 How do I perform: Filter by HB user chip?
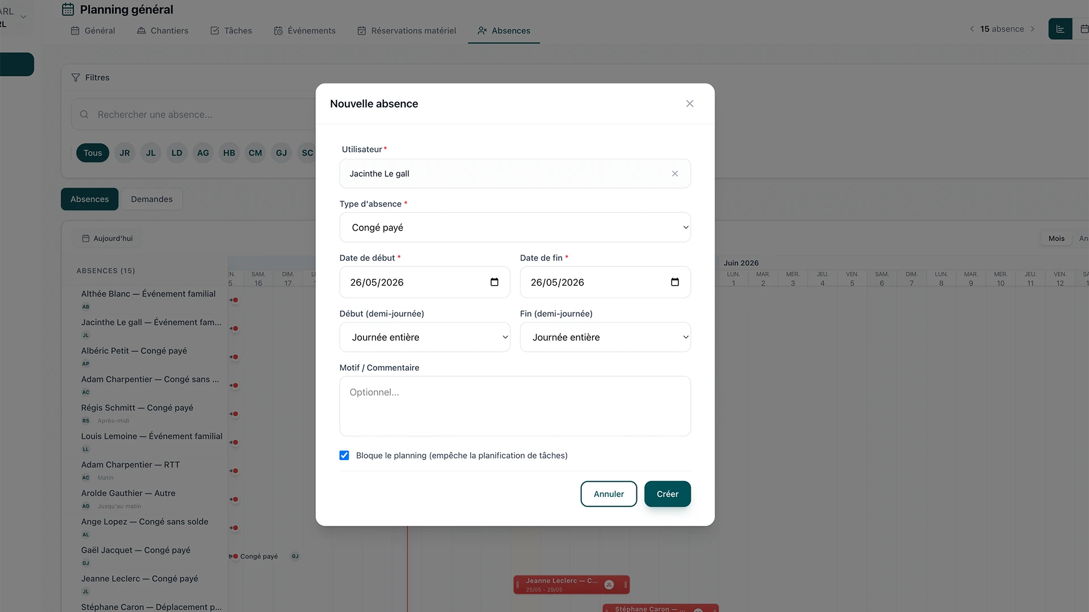(229, 153)
